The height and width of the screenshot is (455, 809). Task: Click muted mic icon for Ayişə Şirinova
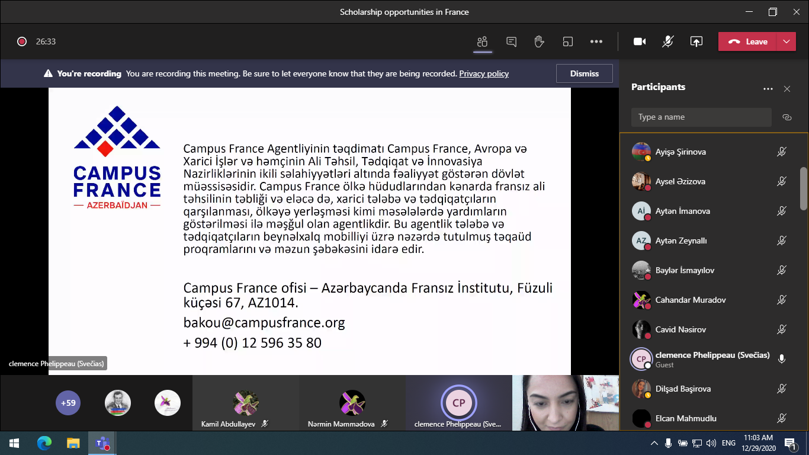(x=782, y=152)
